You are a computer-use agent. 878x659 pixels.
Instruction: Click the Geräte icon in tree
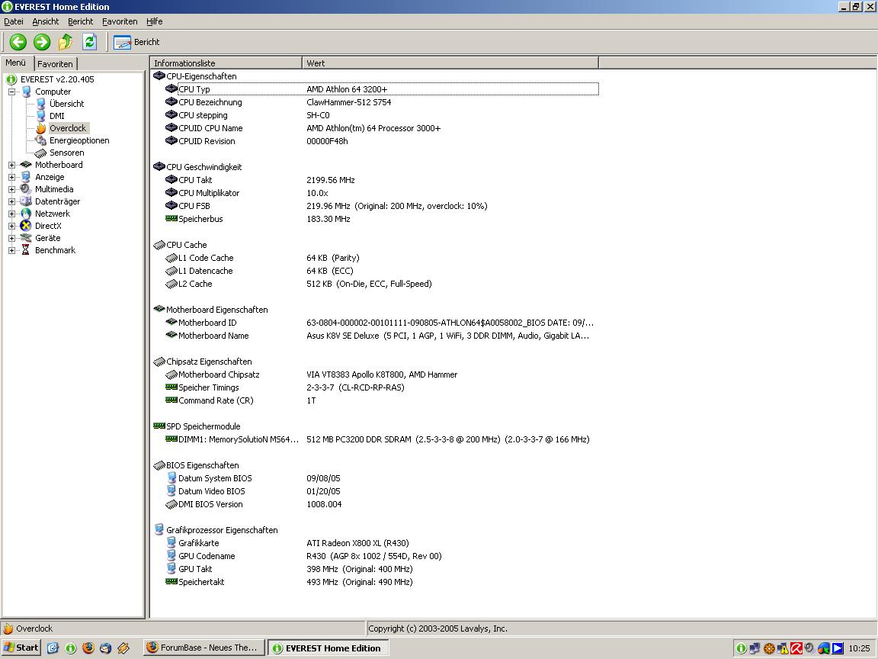click(26, 238)
